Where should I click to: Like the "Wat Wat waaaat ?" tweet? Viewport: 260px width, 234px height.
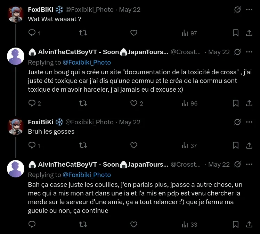134,33
